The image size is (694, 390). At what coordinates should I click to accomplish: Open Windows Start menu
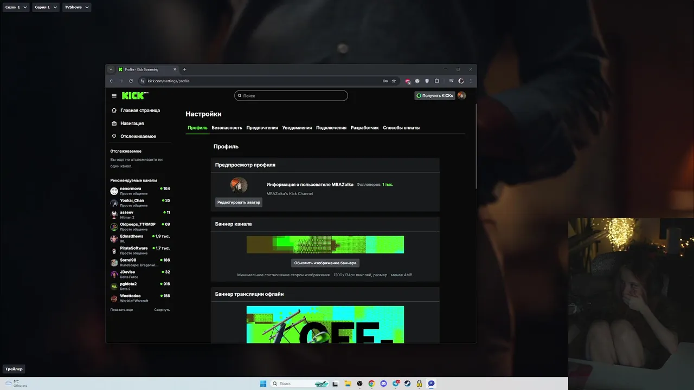pyautogui.click(x=263, y=383)
